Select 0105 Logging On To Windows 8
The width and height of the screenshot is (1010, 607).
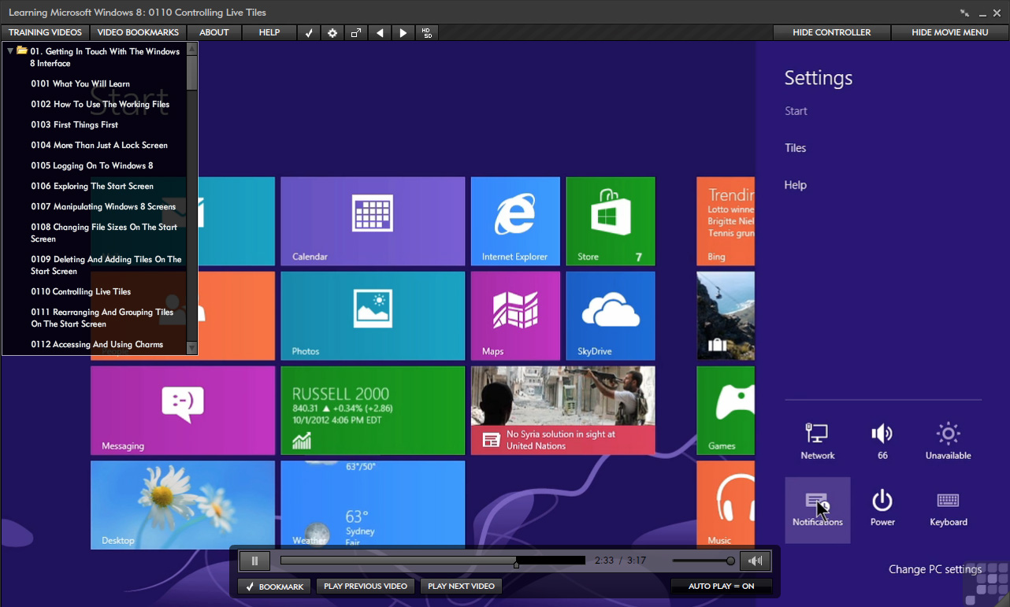point(92,165)
